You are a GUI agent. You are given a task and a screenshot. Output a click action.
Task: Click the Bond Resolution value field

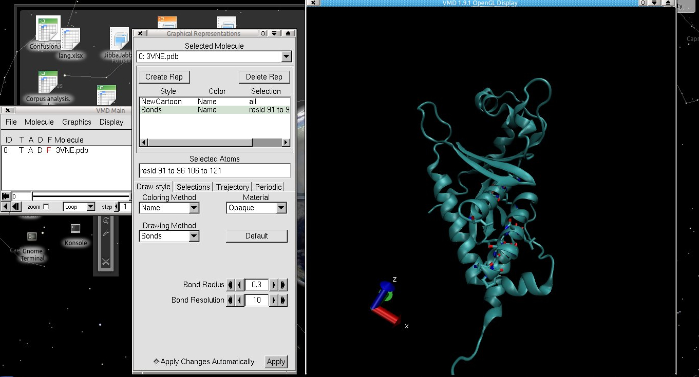(257, 300)
